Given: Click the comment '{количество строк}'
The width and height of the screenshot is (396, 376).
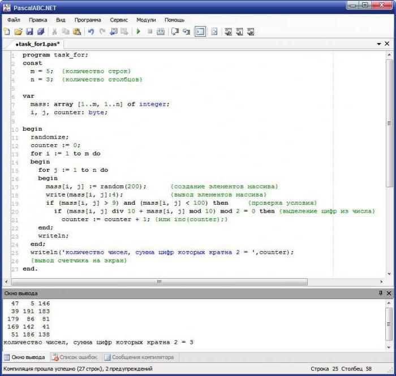Looking at the screenshot, I should click(96, 71).
